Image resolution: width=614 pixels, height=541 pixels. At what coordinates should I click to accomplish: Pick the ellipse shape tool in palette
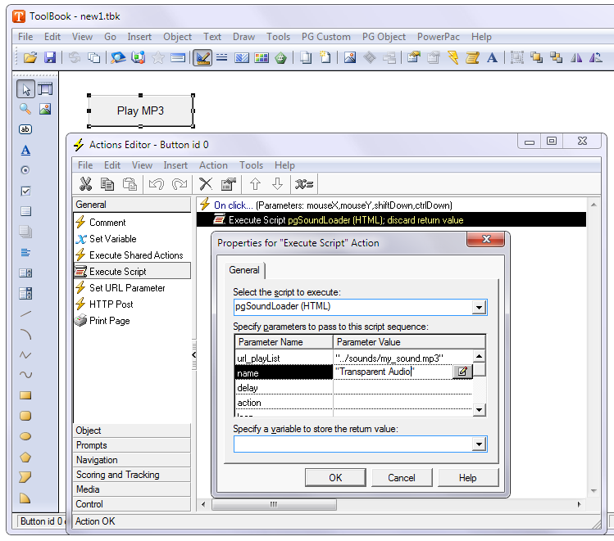(x=25, y=436)
